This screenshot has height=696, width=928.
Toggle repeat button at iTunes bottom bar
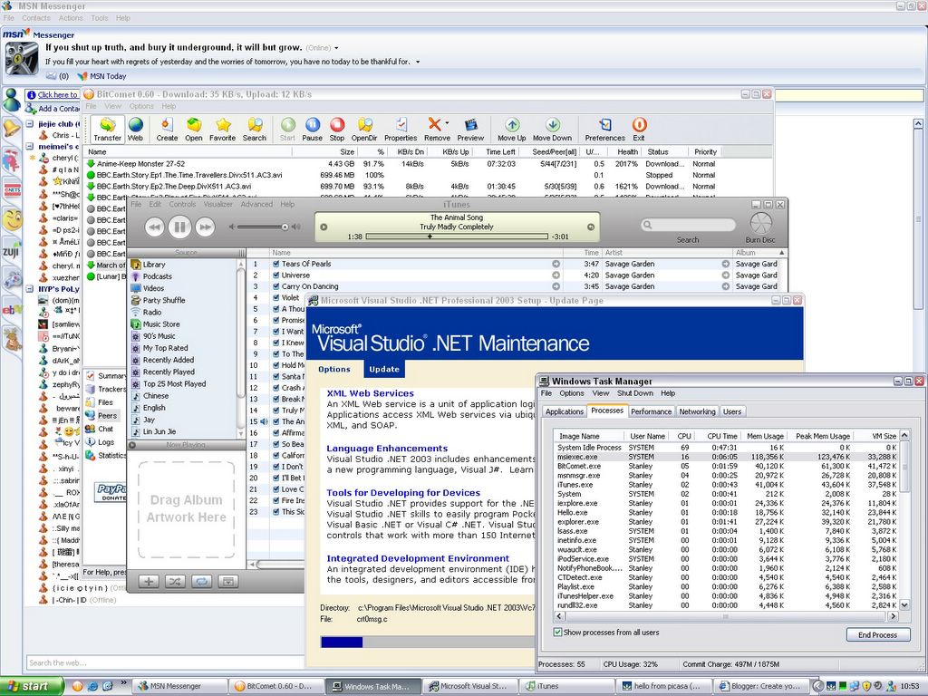pyautogui.click(x=201, y=581)
